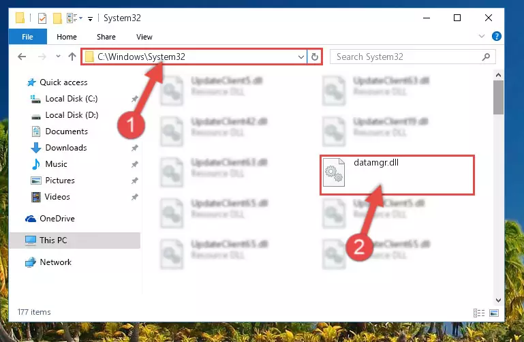Click the blue Downloads arrow icon

coord(35,148)
